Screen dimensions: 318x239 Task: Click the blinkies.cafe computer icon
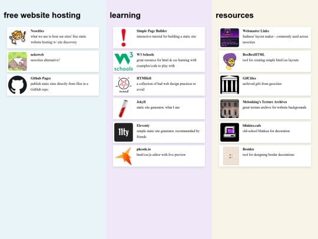coord(230,132)
